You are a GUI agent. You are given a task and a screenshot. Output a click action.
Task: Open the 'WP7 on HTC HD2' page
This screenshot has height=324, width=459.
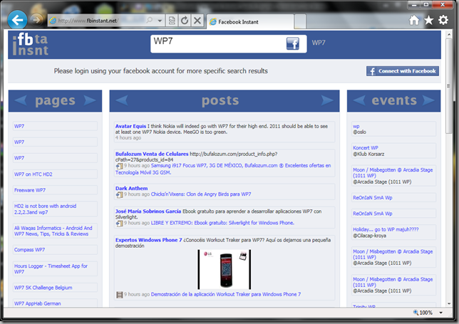click(x=33, y=174)
